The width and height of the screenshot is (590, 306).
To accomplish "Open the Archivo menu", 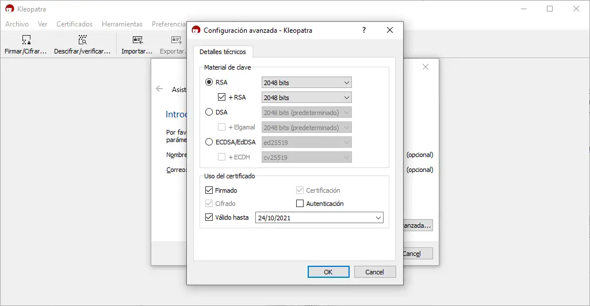I will 17,24.
